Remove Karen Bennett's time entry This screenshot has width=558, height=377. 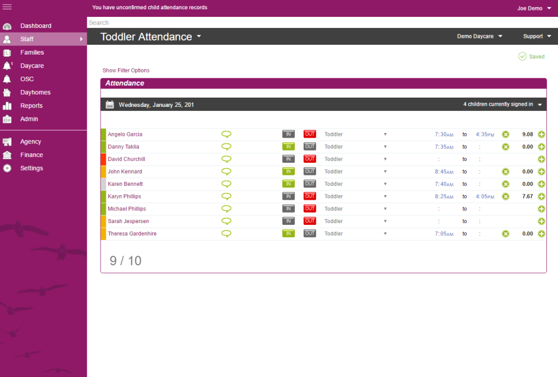[x=505, y=184]
